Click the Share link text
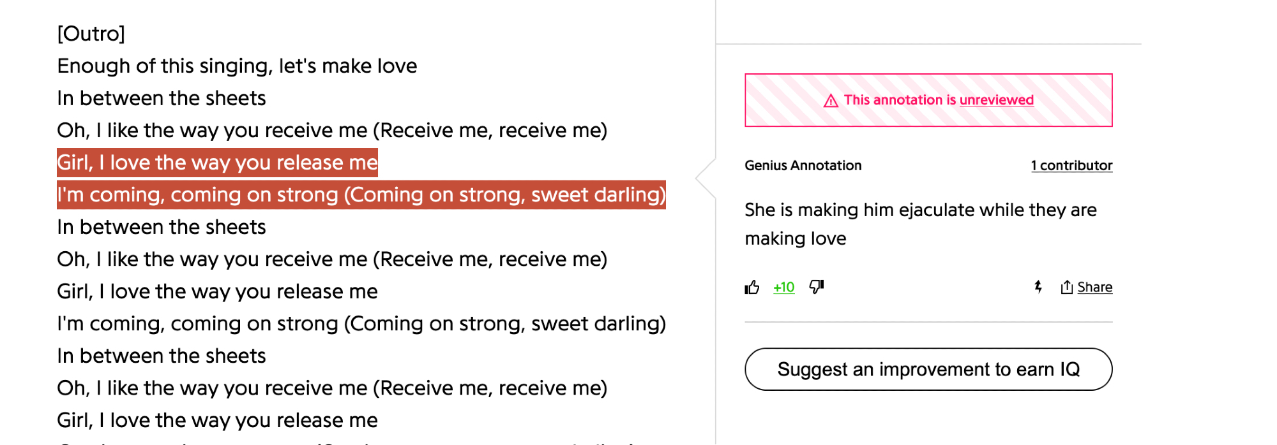 tap(1094, 288)
